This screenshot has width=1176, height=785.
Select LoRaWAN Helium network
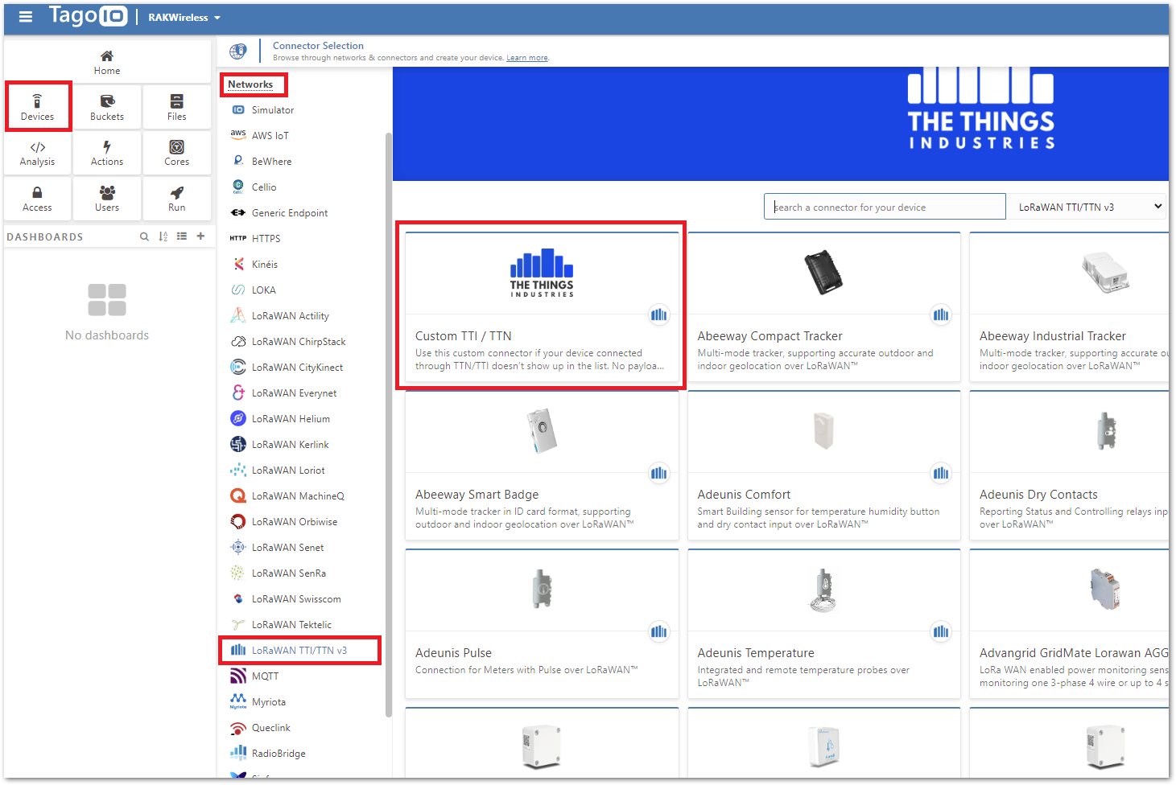291,419
